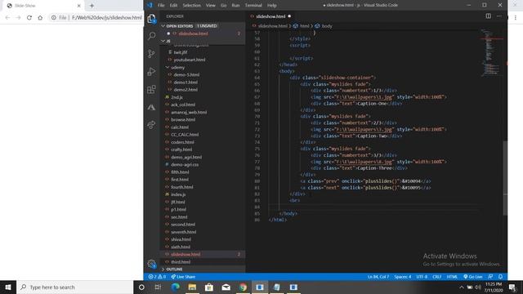Click the browser address bar
523x294 pixels.
[x=96, y=18]
